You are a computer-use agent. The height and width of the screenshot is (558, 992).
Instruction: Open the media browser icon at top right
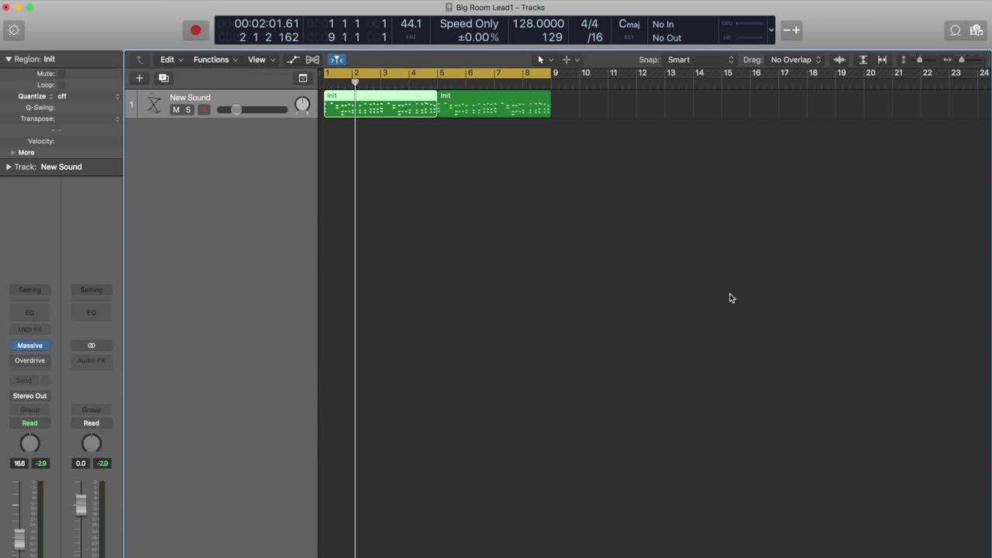click(x=975, y=30)
